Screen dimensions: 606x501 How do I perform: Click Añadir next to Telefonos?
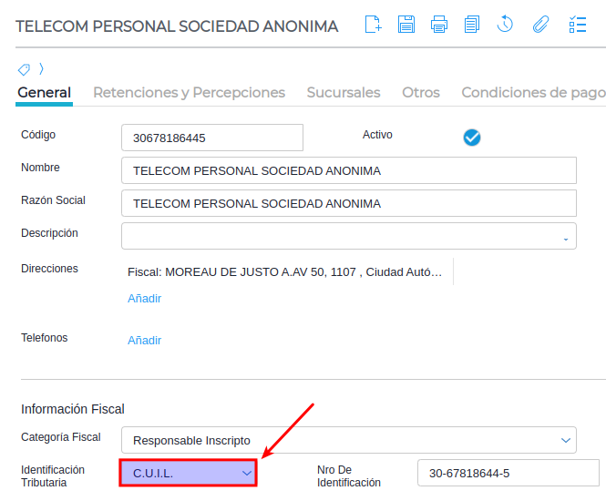point(144,340)
